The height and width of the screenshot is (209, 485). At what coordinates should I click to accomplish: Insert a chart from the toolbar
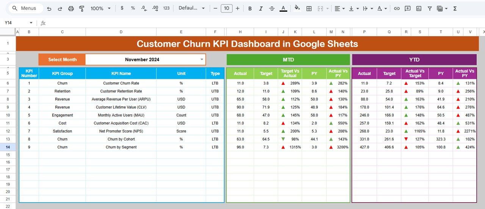[x=419, y=8]
